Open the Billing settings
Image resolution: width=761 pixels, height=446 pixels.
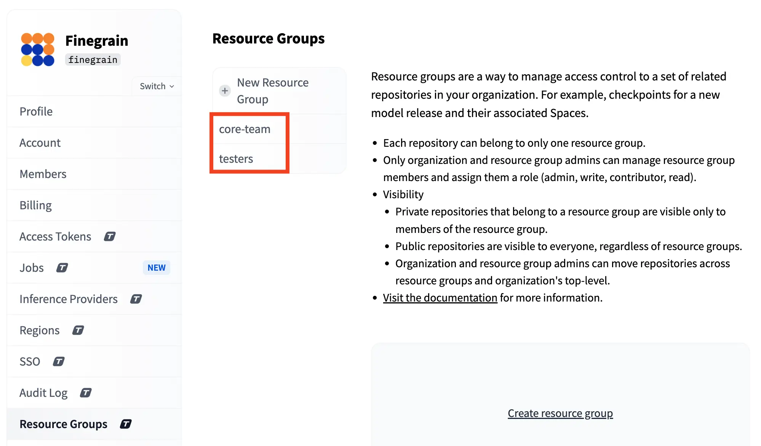click(x=35, y=205)
